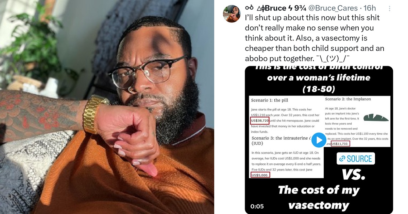Screen dimensions: 408x214
Task: Click the Scenario 2: the Implanon heading
Action: [348, 99]
